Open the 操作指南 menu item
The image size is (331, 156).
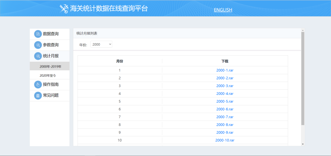click(50, 84)
